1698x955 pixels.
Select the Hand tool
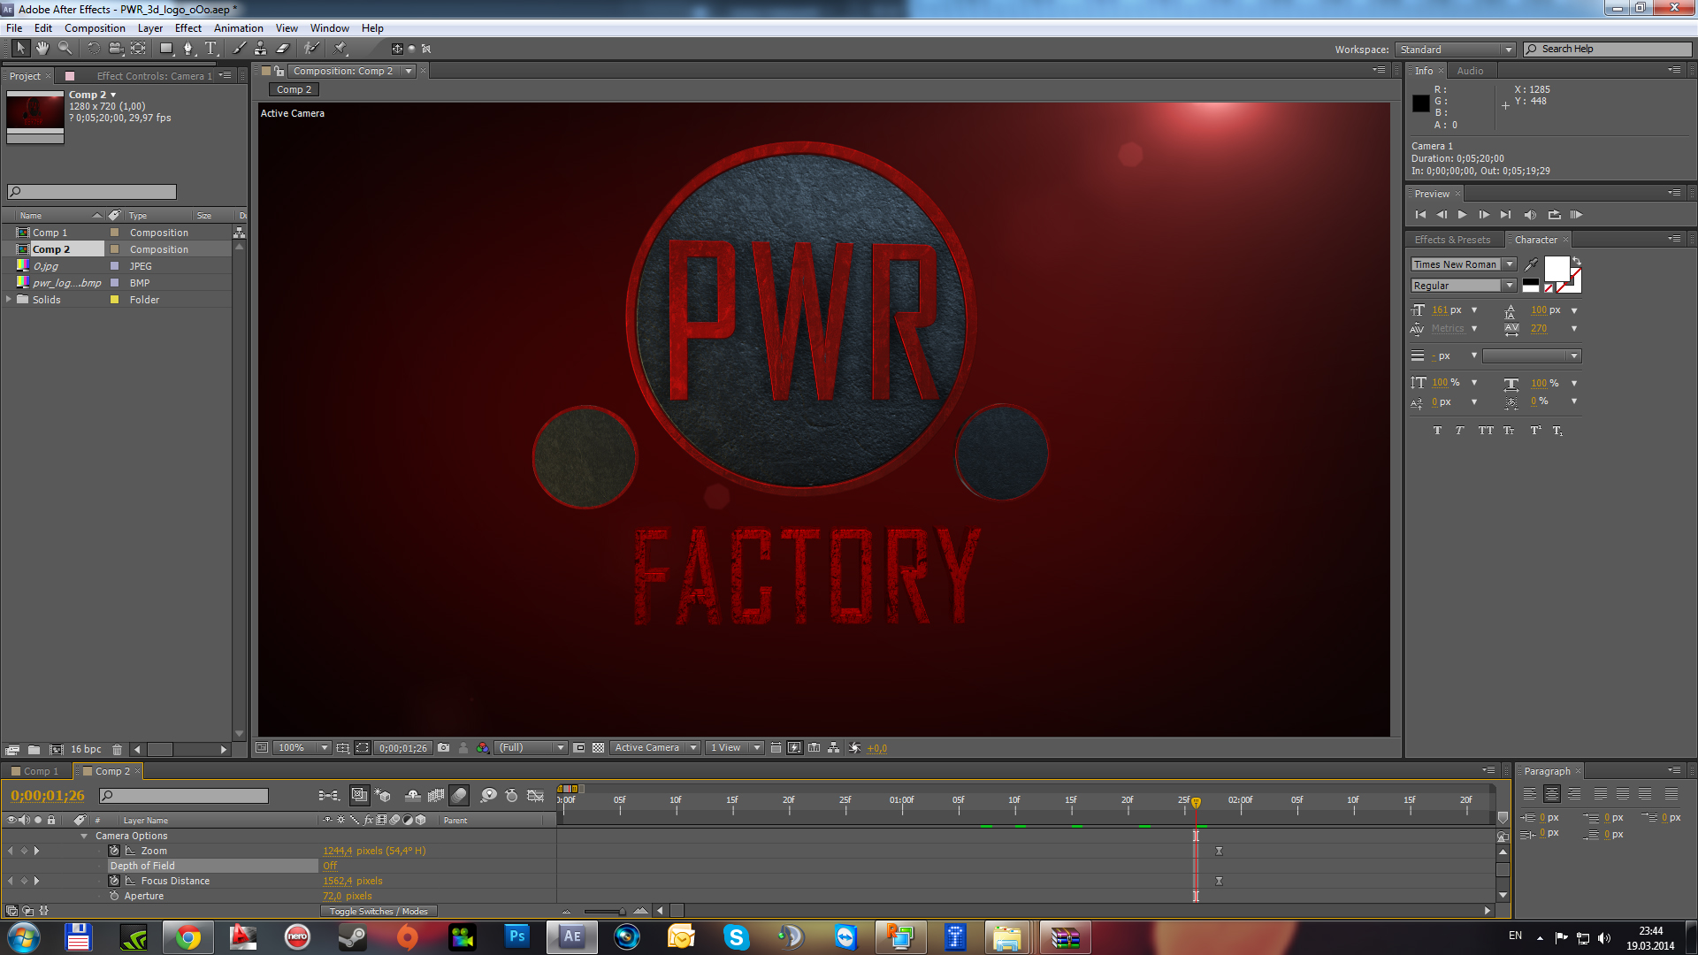[42, 49]
